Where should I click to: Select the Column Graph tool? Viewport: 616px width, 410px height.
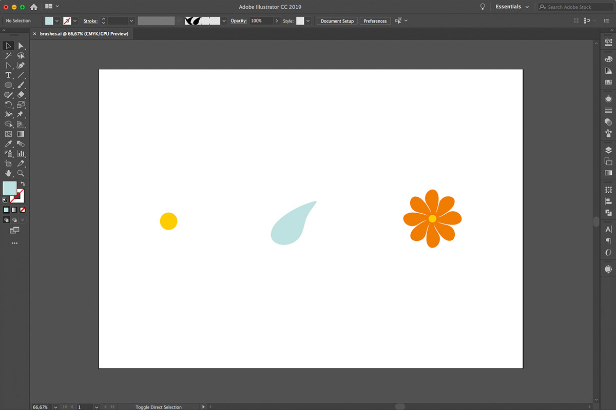click(x=21, y=153)
